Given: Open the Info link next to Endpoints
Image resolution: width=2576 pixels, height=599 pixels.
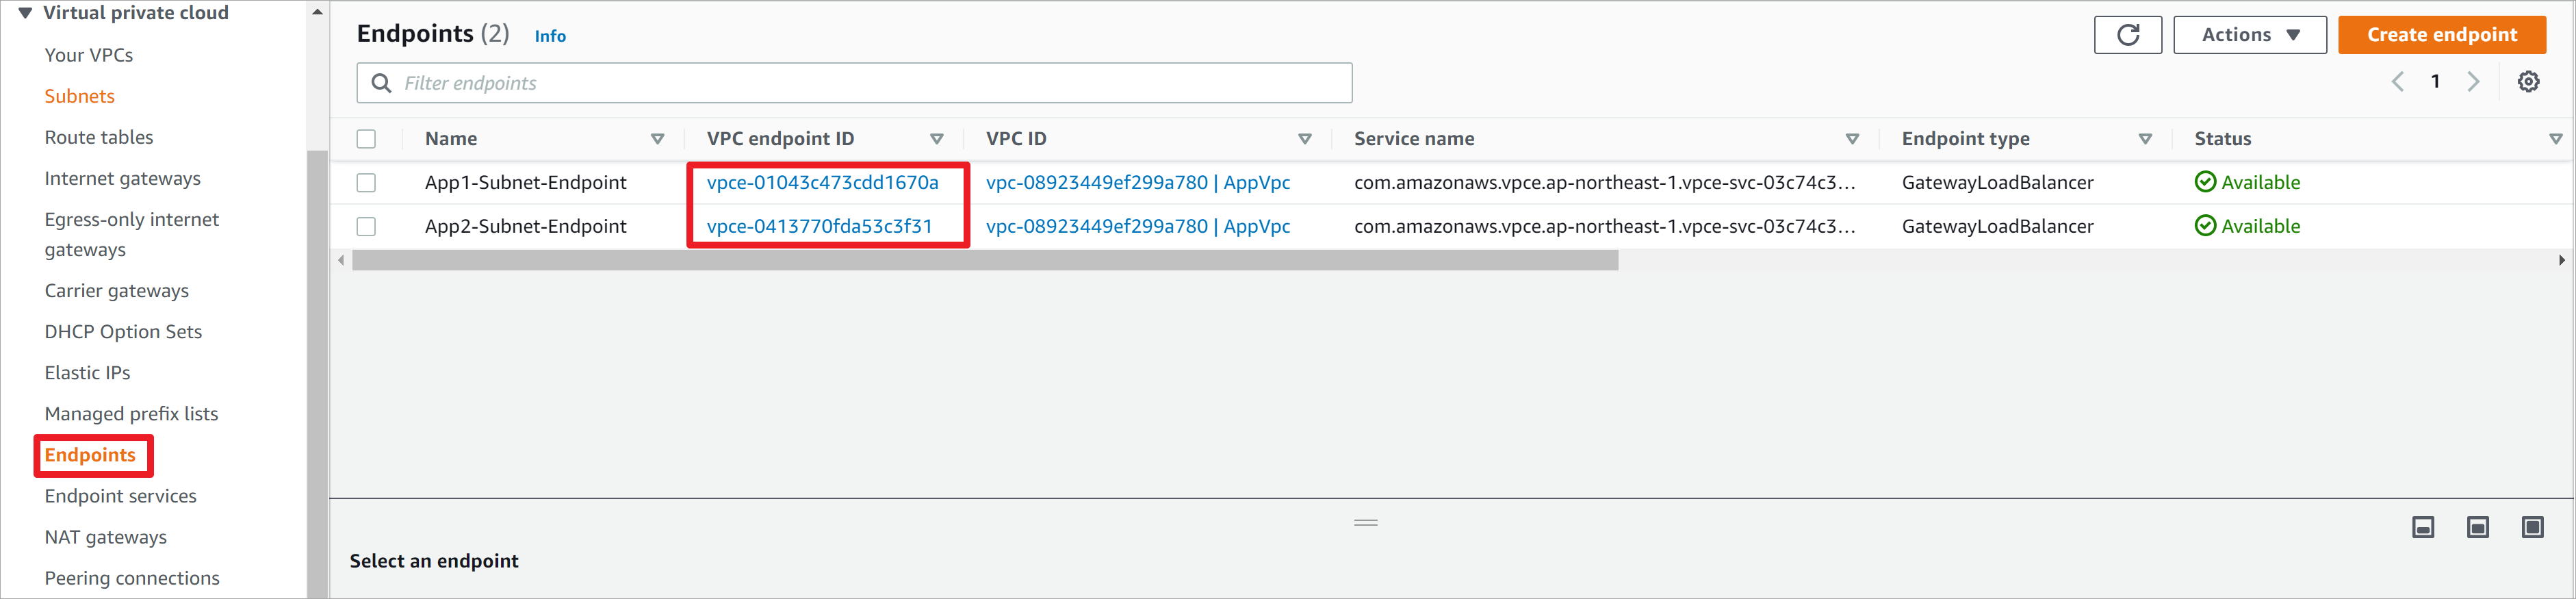Looking at the screenshot, I should [x=550, y=36].
